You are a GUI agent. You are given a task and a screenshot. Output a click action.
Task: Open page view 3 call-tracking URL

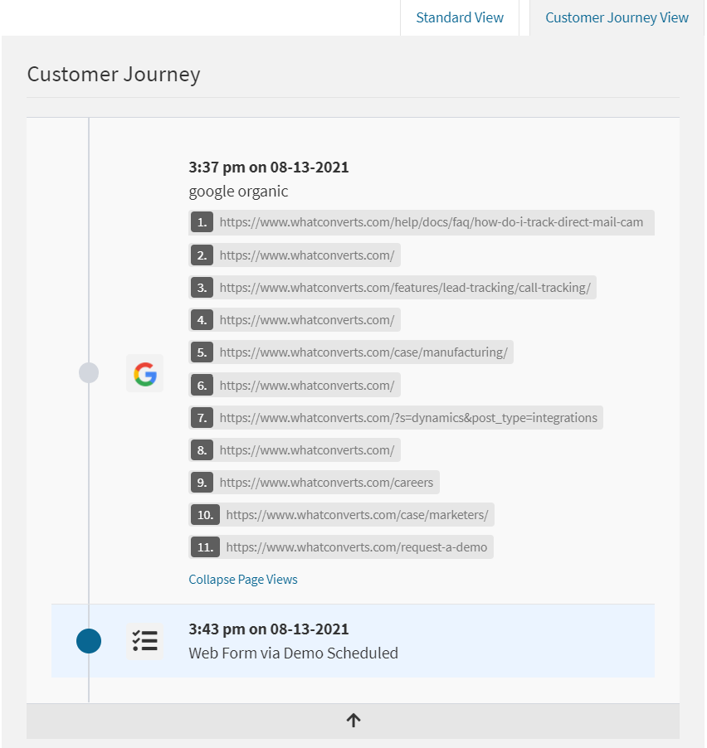404,288
